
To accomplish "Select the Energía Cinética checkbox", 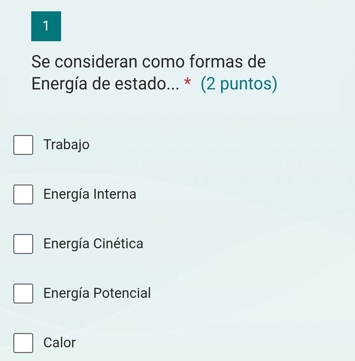I will point(23,244).
